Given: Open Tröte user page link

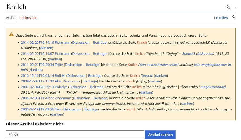Looking at the screenshot, I should click(x=59, y=65).
